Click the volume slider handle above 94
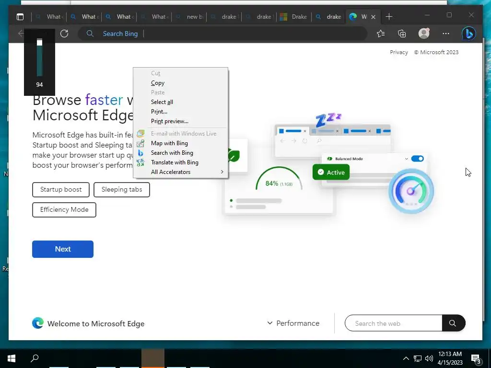Viewport: 491px width, 368px height. [x=39, y=43]
